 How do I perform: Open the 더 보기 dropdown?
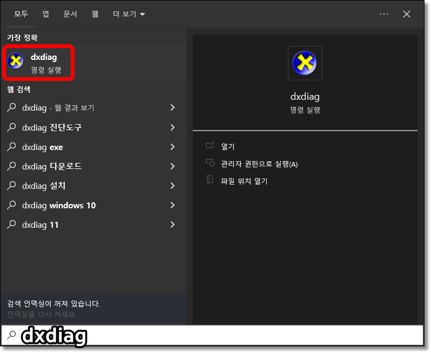pyautogui.click(x=129, y=14)
